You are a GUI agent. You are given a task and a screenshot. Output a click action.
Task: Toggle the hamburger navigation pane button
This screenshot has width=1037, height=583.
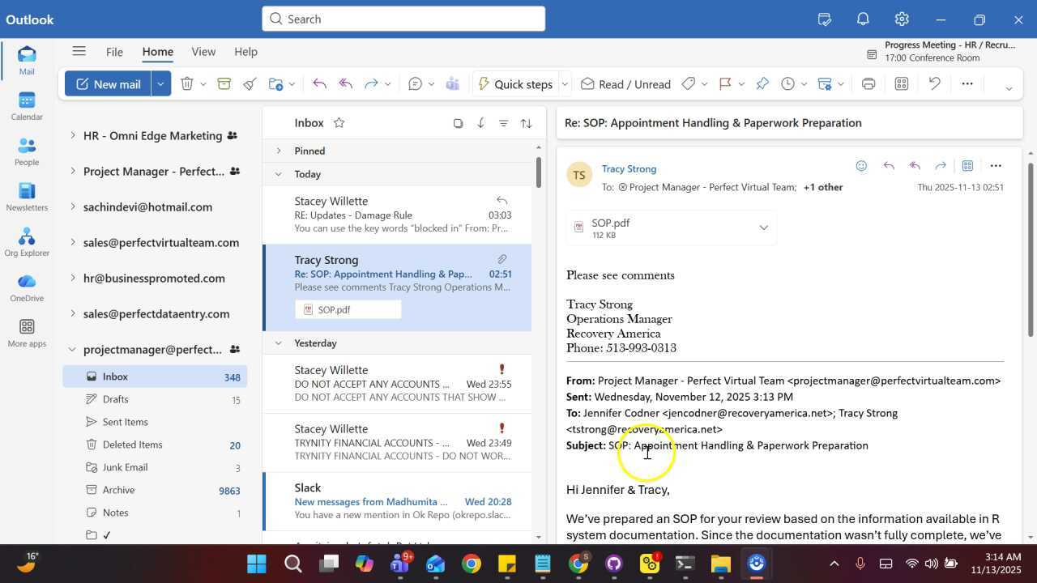click(79, 51)
